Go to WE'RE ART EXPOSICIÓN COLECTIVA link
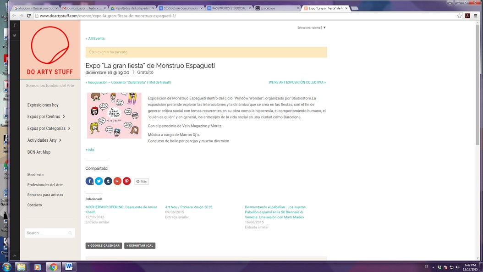This screenshot has height=272, width=483. pyautogui.click(x=297, y=83)
